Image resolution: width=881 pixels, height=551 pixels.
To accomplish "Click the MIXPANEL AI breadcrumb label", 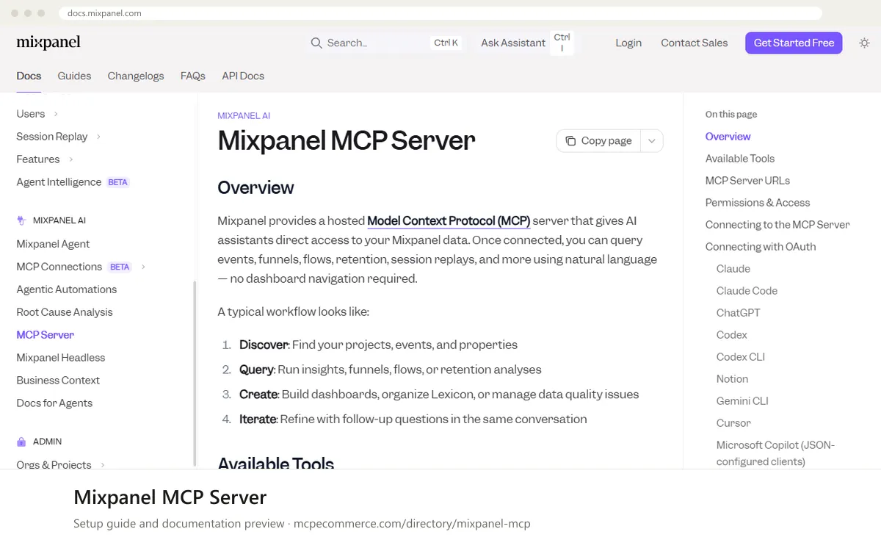I will coord(244,116).
